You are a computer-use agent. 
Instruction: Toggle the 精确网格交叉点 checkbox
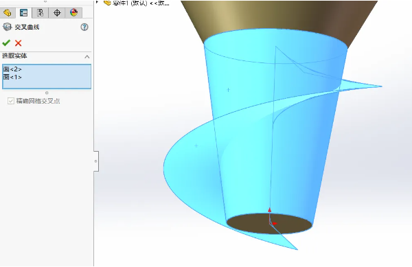tap(11, 101)
